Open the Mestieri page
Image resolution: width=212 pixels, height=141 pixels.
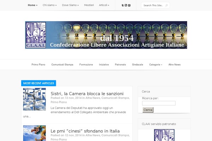[89, 5]
